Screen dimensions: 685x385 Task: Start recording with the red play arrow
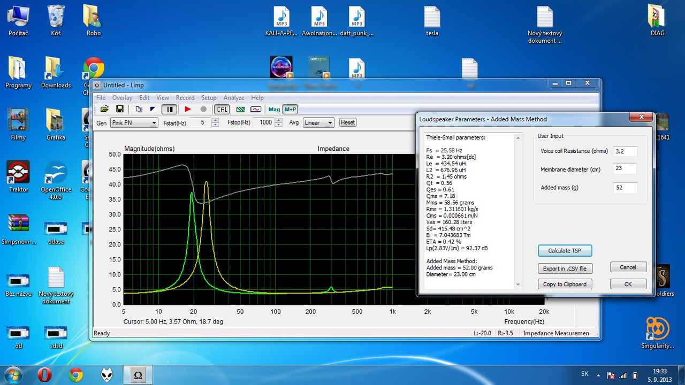tap(188, 109)
